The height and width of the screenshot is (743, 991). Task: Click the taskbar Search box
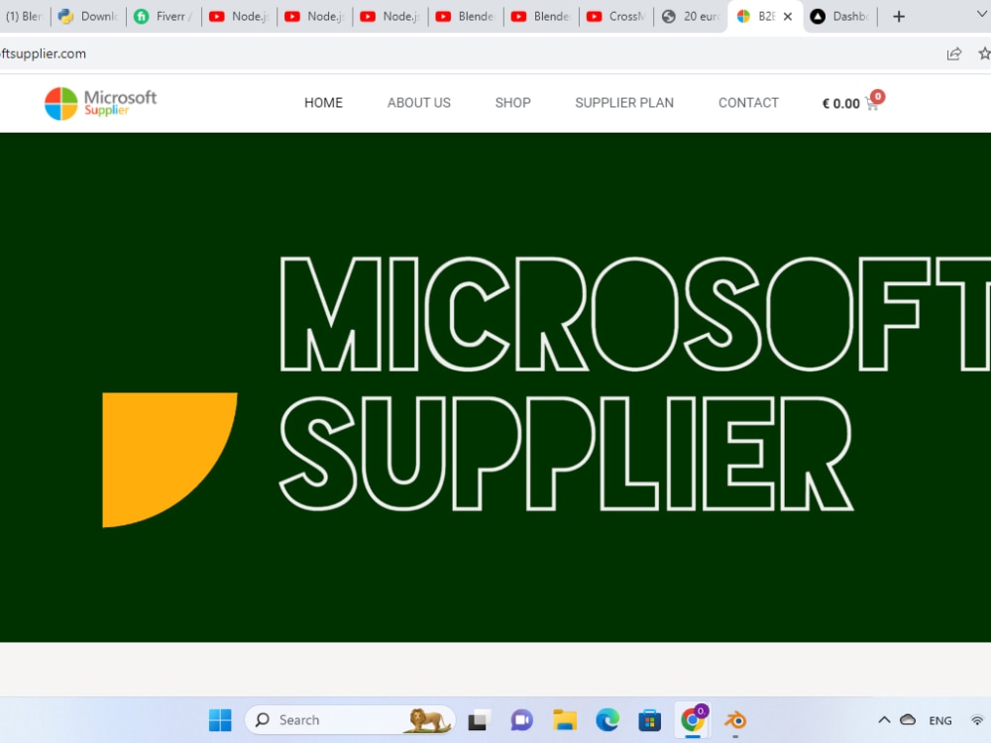pos(350,719)
